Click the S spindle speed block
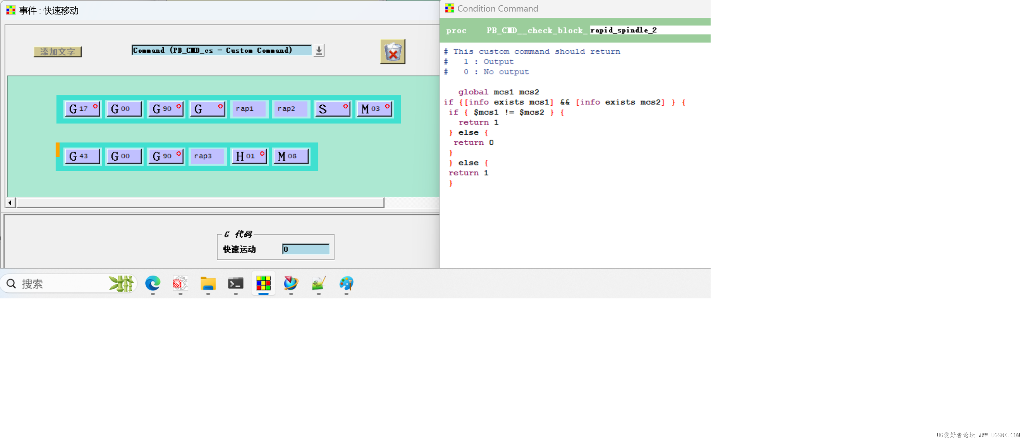Image resolution: width=1022 pixels, height=440 pixels. point(332,109)
